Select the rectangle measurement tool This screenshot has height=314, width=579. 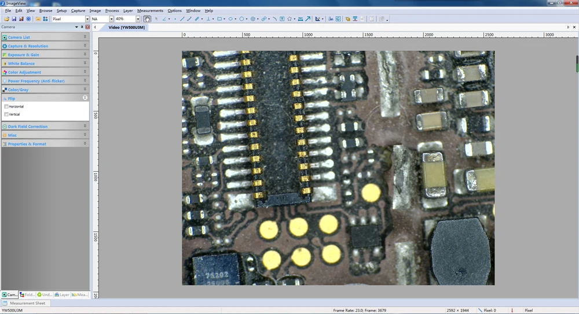click(219, 19)
